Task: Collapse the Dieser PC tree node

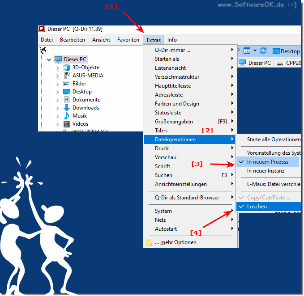Action: point(49,59)
